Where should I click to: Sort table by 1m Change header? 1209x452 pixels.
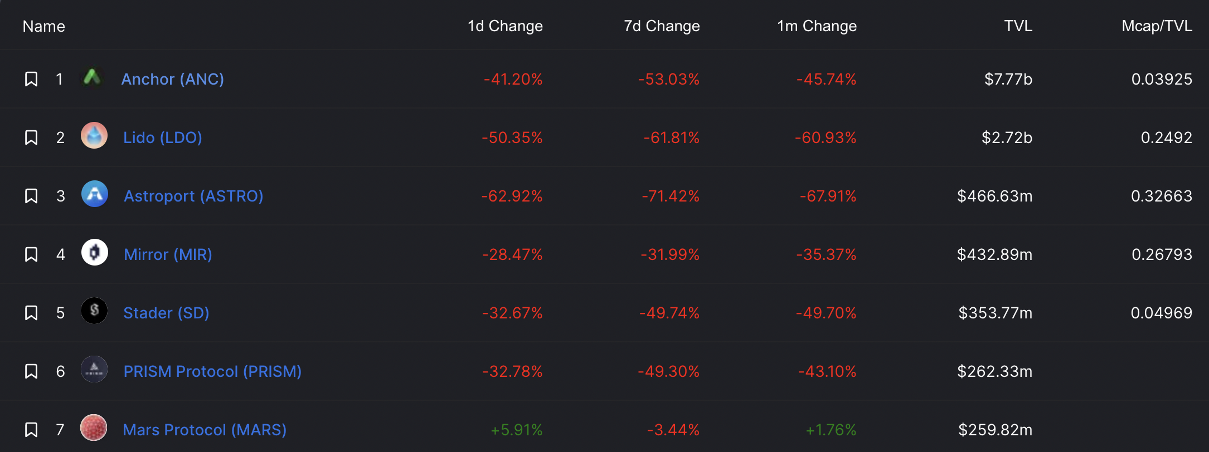tap(817, 26)
